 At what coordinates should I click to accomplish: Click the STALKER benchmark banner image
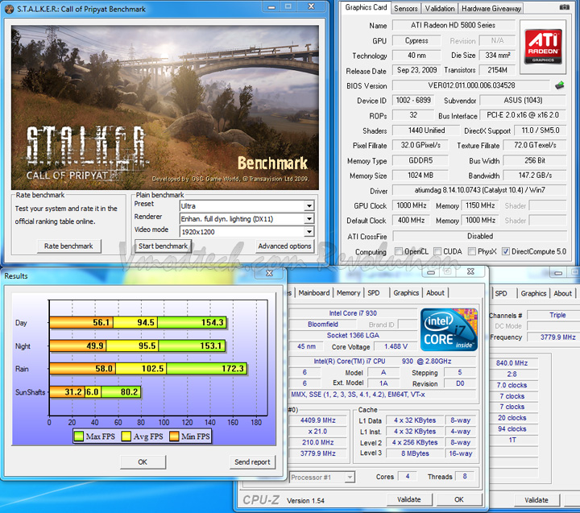pos(165,108)
